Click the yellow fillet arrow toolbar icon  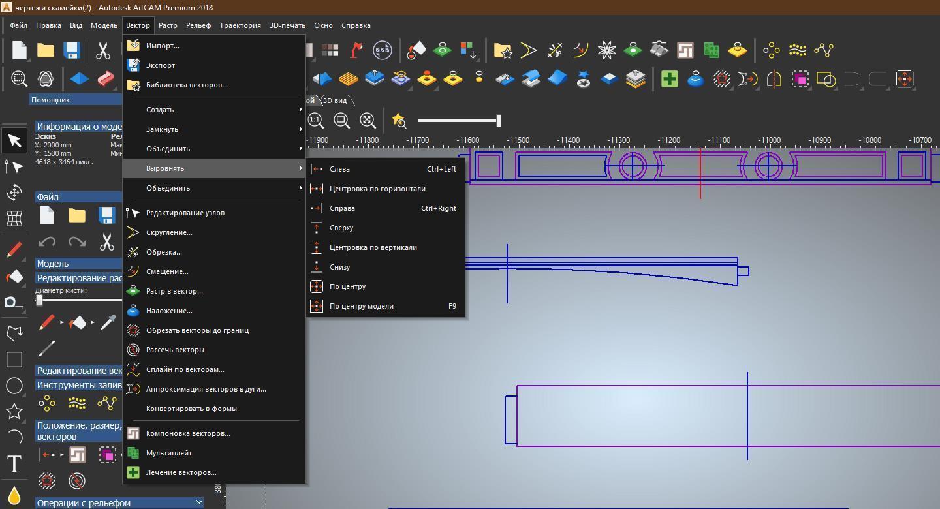529,50
